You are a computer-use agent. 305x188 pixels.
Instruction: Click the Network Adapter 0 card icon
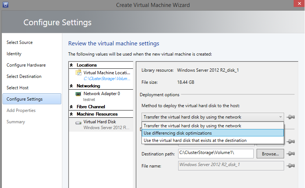78,94
